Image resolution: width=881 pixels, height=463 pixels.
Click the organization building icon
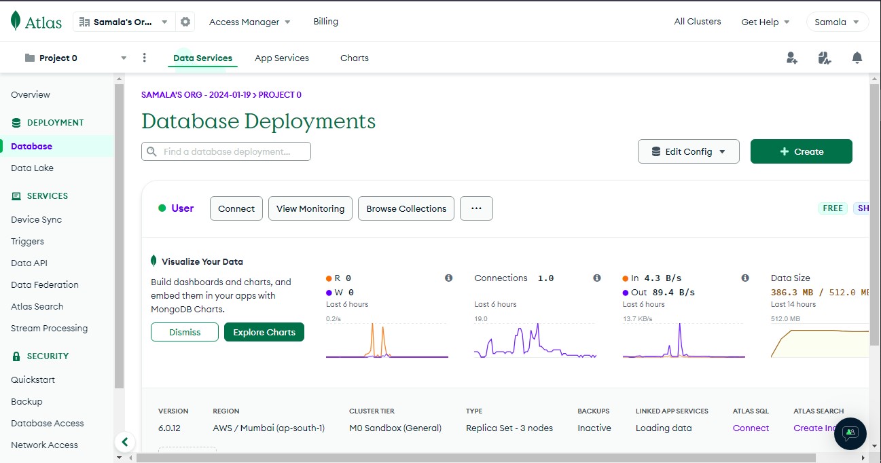[85, 22]
